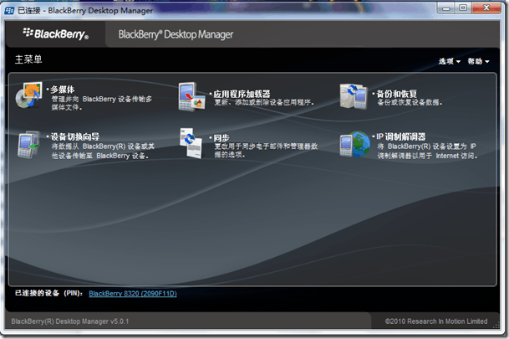The width and height of the screenshot is (509, 339).
Task: Select the 设备切换向导 title text
Action: [75, 136]
